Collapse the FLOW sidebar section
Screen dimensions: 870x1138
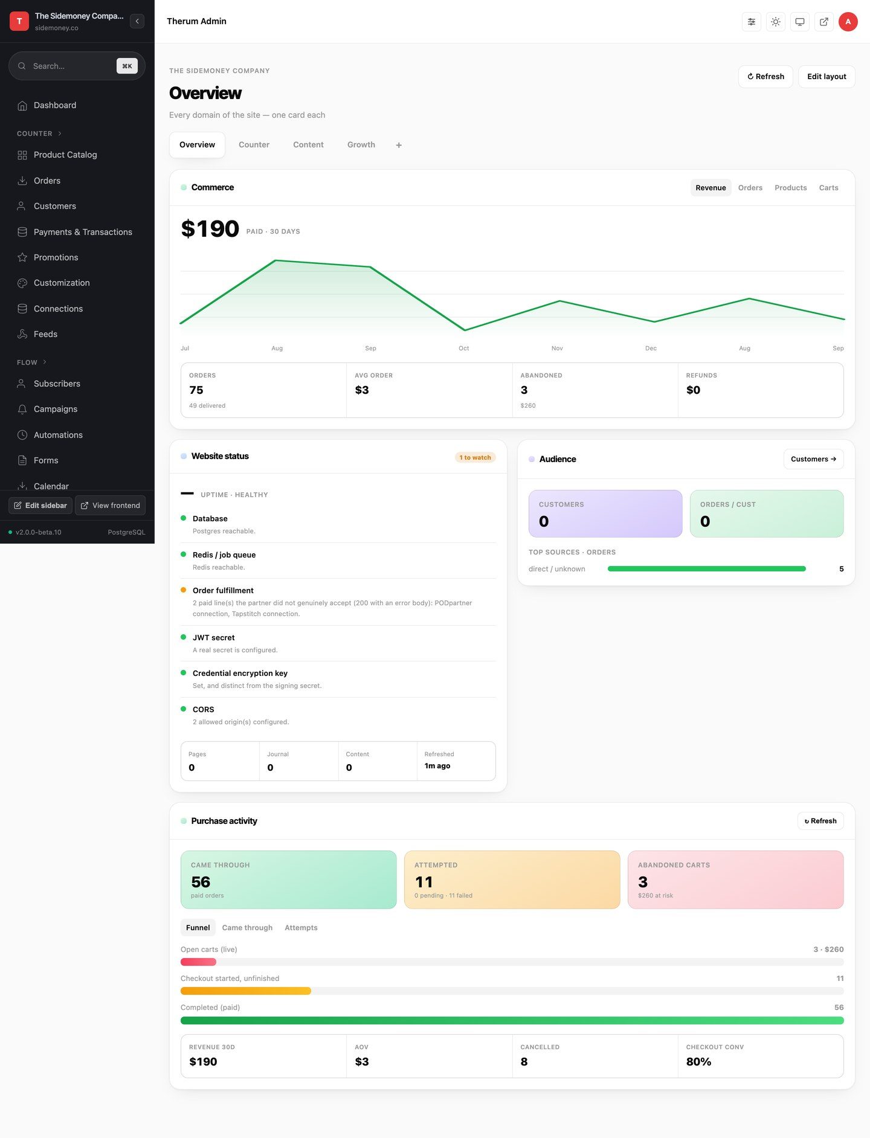[x=32, y=362]
